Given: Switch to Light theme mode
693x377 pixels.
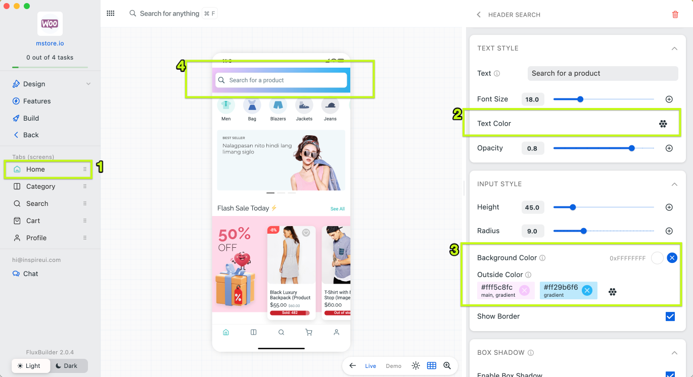Looking at the screenshot, I should click(x=29, y=366).
